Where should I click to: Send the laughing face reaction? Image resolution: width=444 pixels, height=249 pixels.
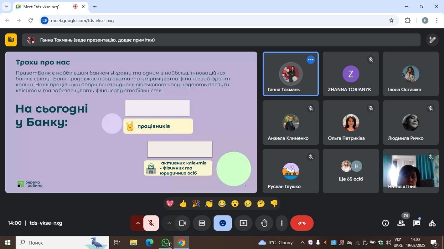coord(222,204)
